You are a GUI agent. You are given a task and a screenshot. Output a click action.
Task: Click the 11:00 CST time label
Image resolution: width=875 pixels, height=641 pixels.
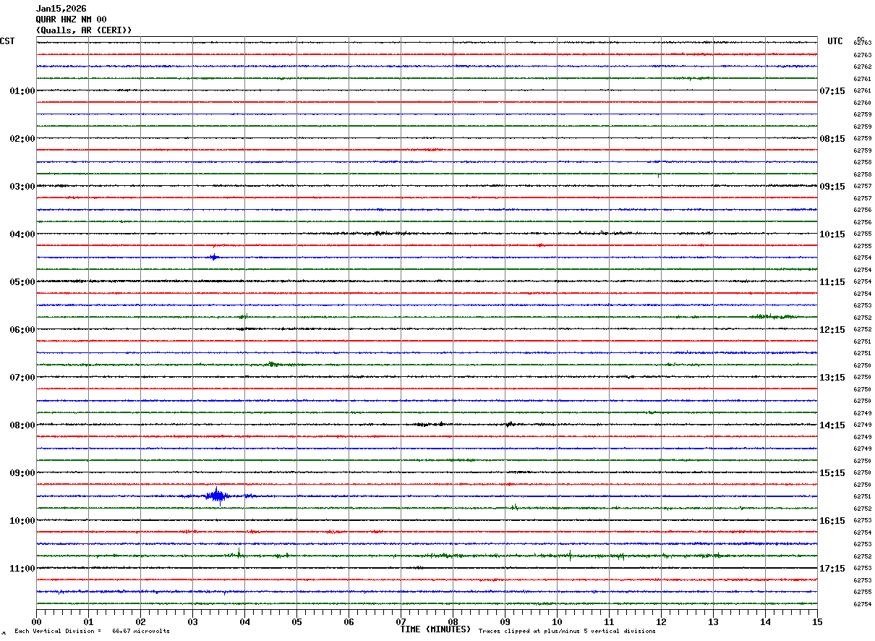(x=22, y=569)
